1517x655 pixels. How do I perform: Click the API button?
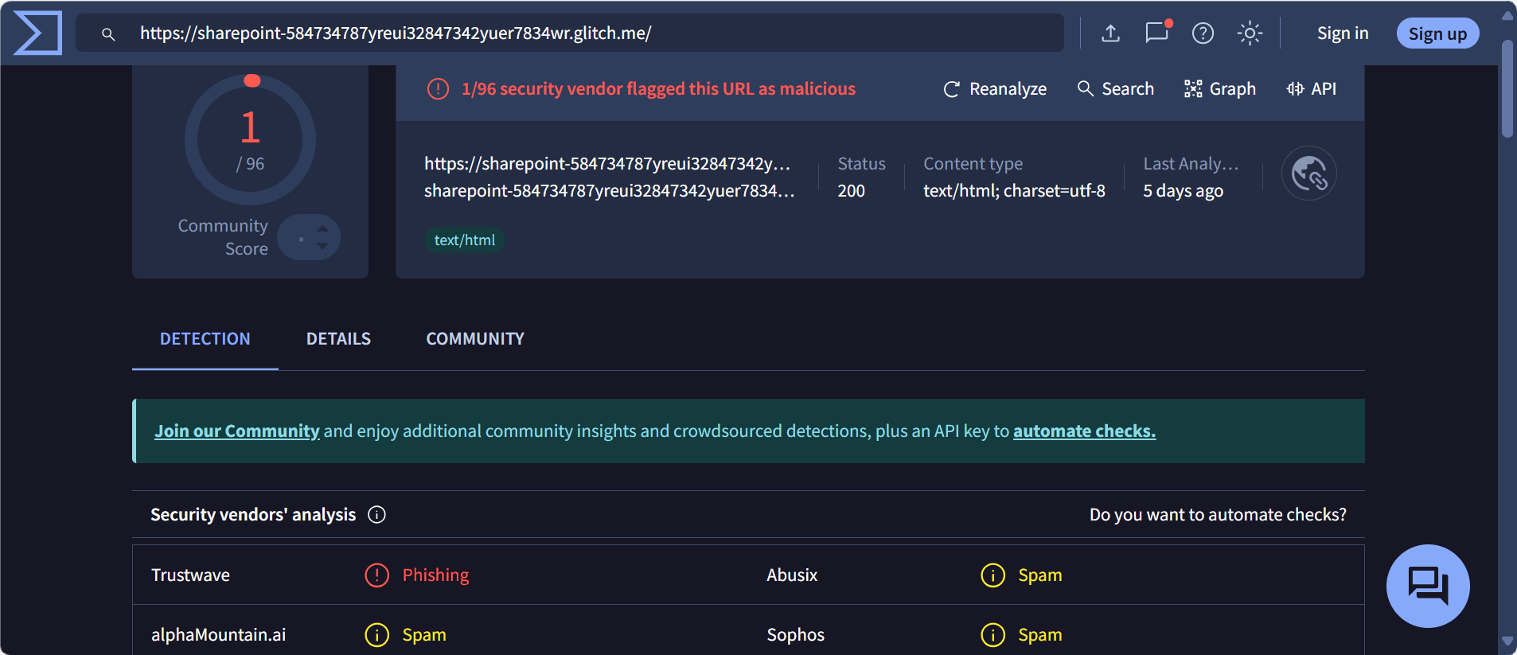[1312, 89]
